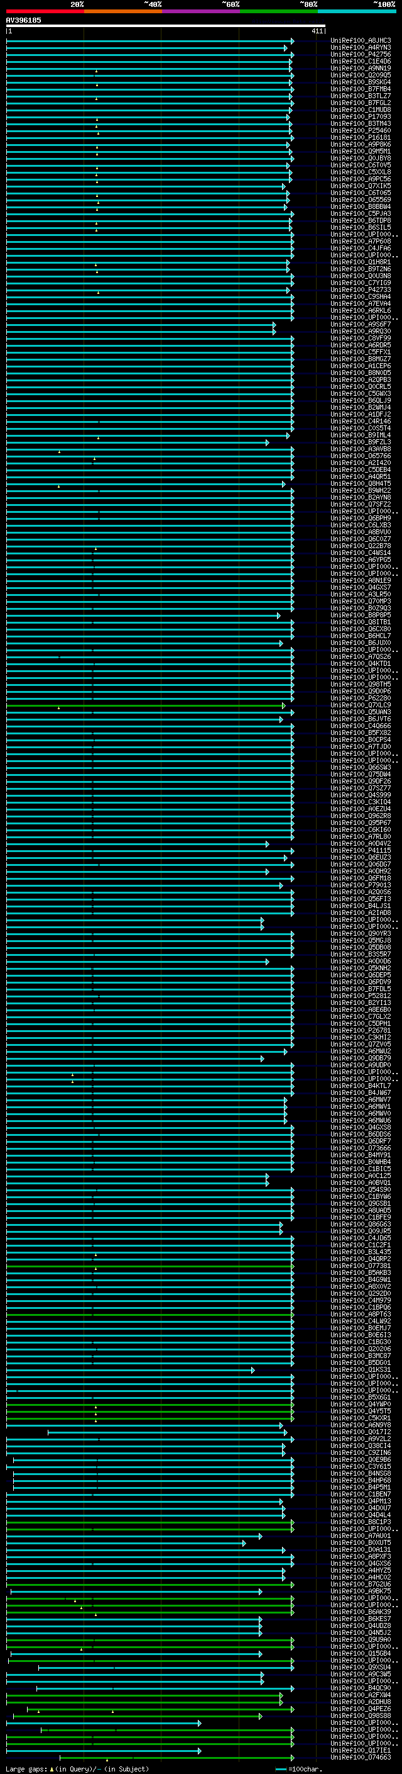The height and width of the screenshot is (1774, 402).
Task: Select the UniRef100_Q7XLC9 label
Action: click(x=361, y=705)
